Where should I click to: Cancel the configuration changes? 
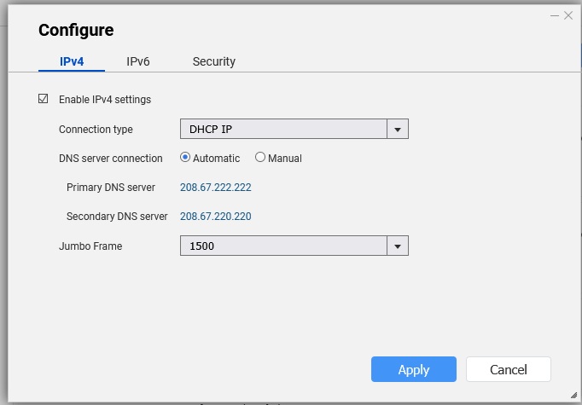click(508, 369)
